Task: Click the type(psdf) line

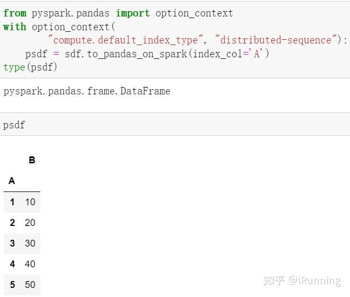Action: click(x=30, y=67)
